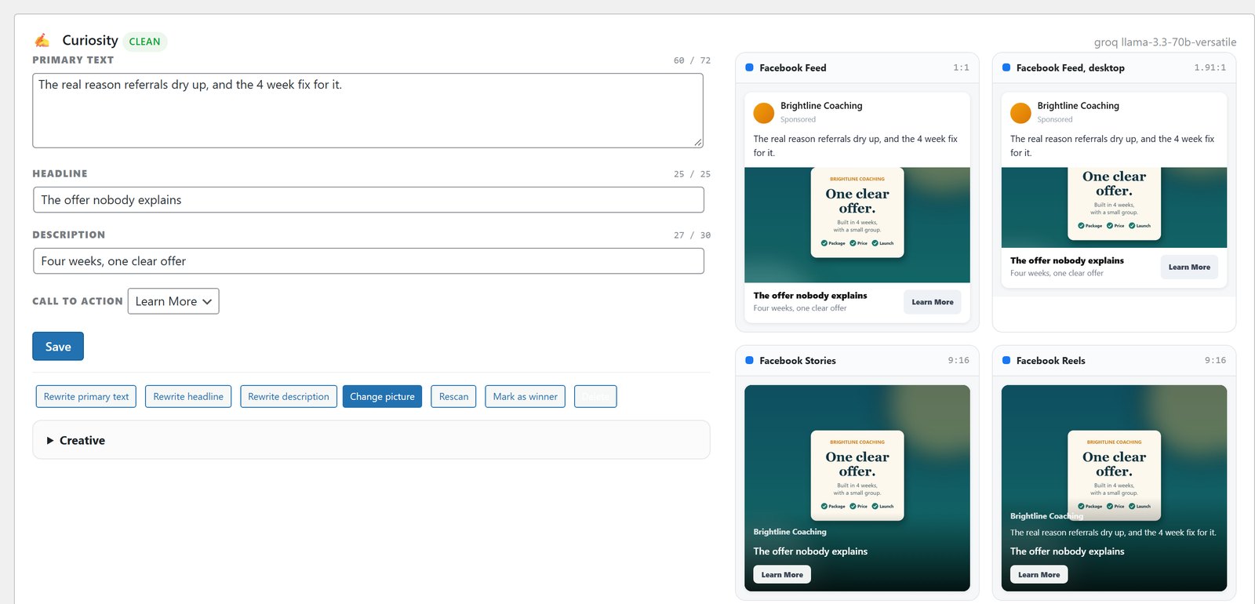Click the ad image in Facebook Feed preview
Image resolution: width=1255 pixels, height=604 pixels.
(x=857, y=225)
